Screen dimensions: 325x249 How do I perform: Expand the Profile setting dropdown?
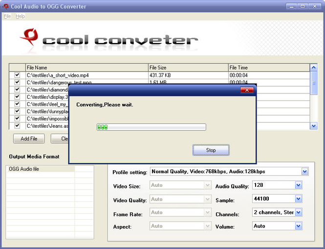point(304,172)
